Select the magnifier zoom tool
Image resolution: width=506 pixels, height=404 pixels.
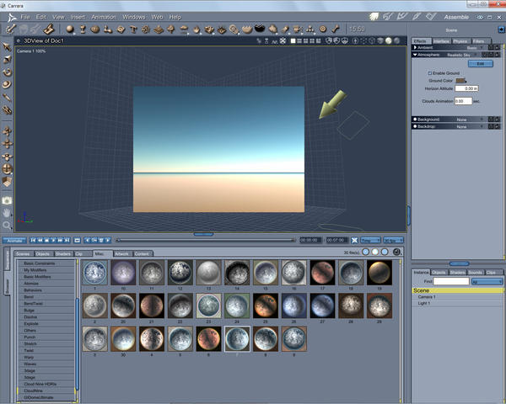click(x=7, y=226)
